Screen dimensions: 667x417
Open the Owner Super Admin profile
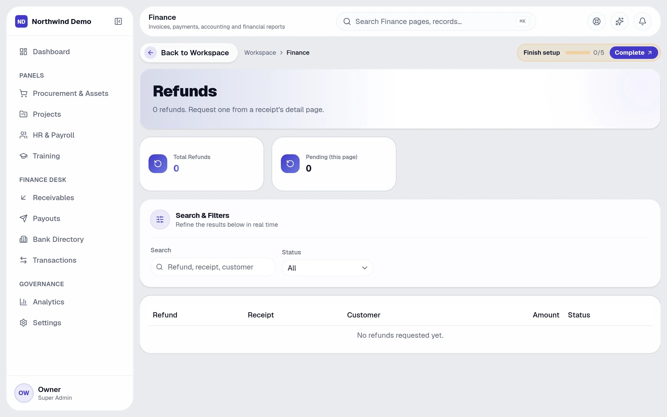point(70,393)
